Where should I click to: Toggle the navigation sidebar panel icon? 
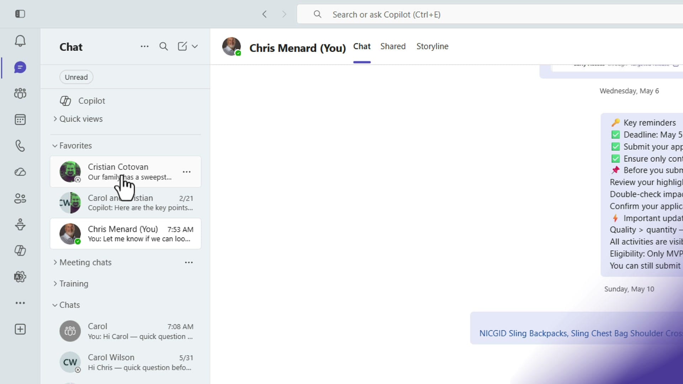click(x=20, y=14)
